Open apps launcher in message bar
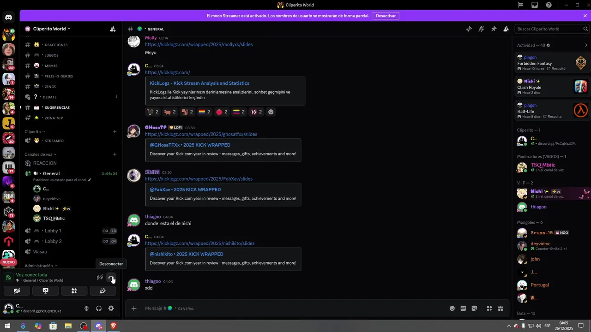The image size is (591, 332). [489, 308]
